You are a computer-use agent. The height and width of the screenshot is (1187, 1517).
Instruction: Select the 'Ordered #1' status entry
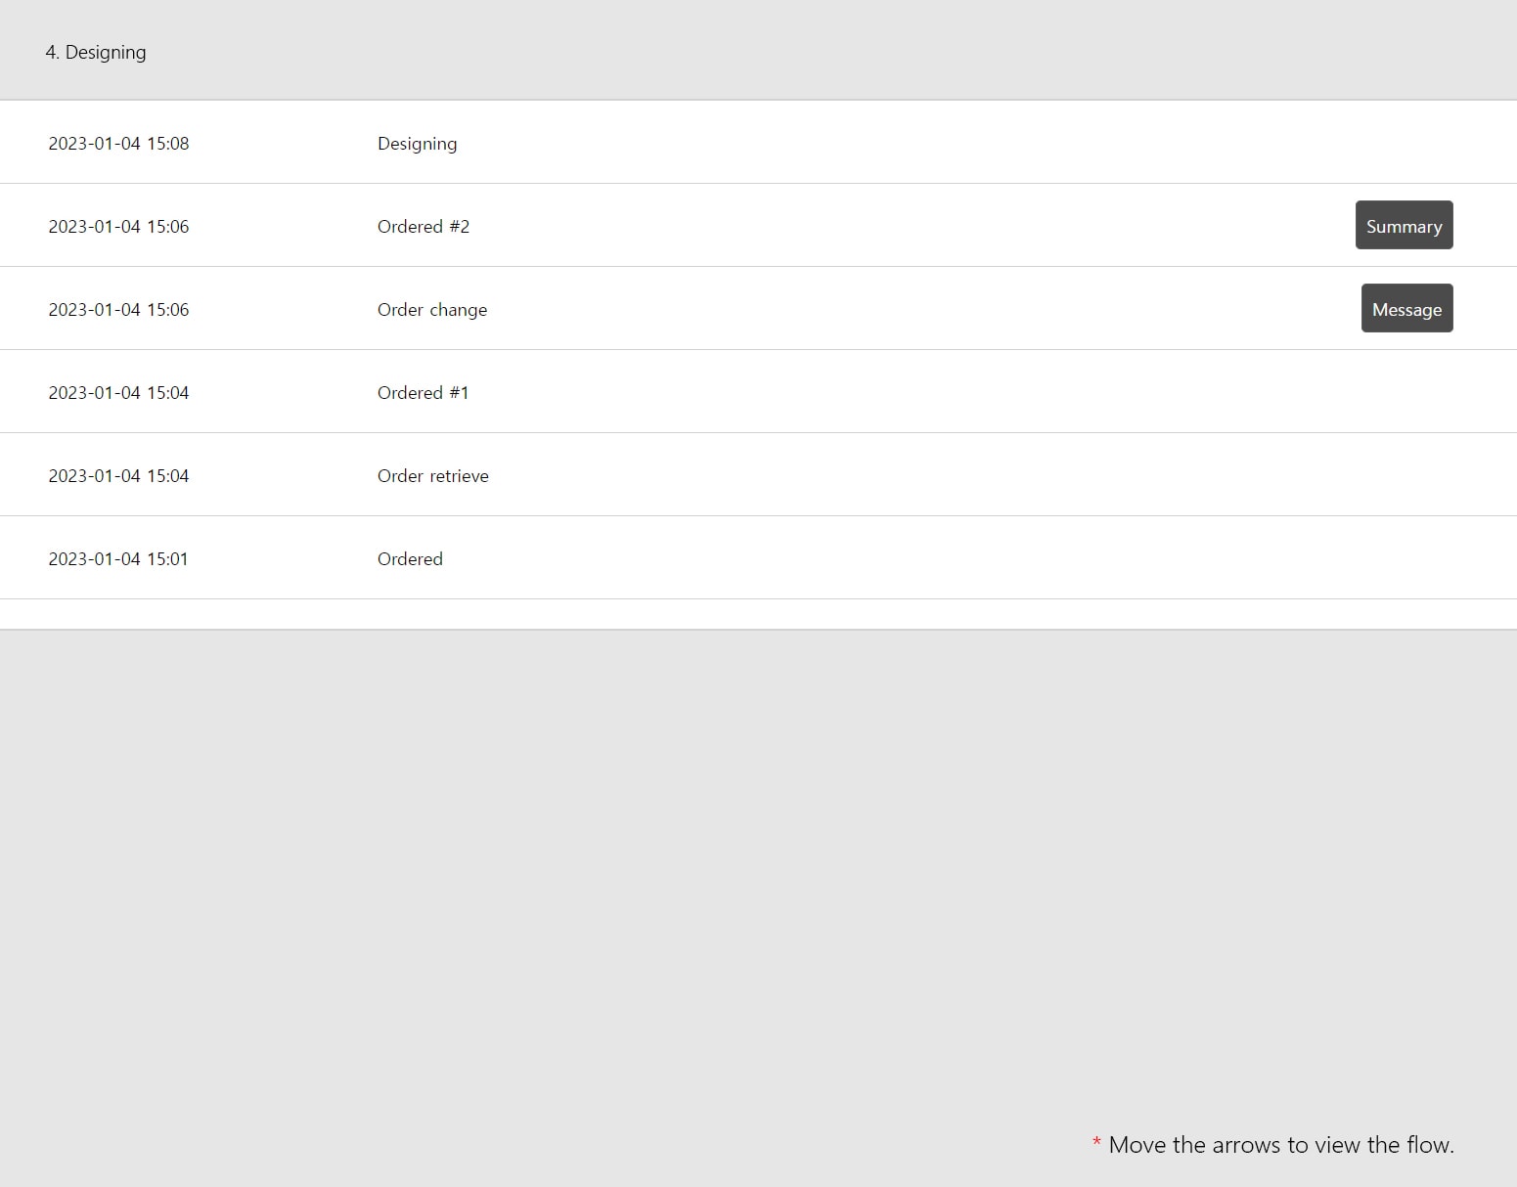click(424, 392)
